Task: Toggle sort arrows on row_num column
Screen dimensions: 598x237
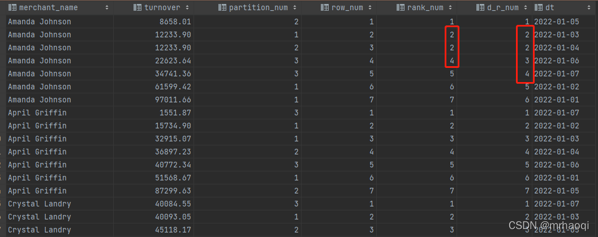Action: coord(371,7)
